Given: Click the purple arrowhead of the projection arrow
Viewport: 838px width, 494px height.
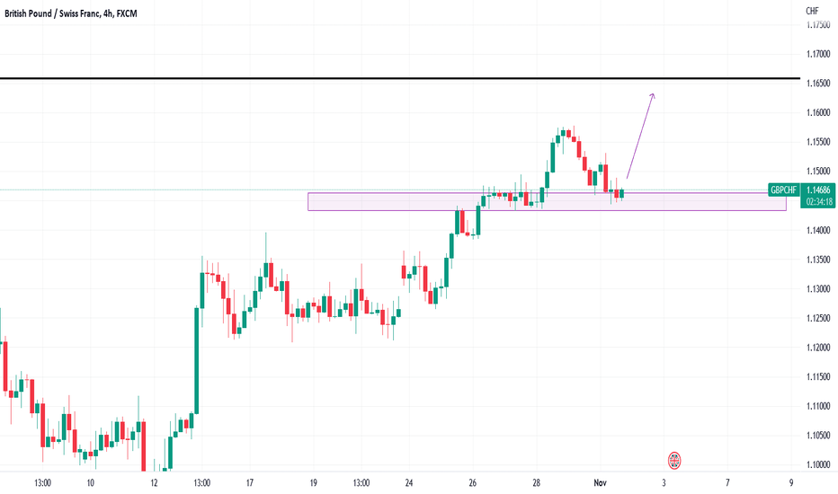Looking at the screenshot, I should click(652, 95).
